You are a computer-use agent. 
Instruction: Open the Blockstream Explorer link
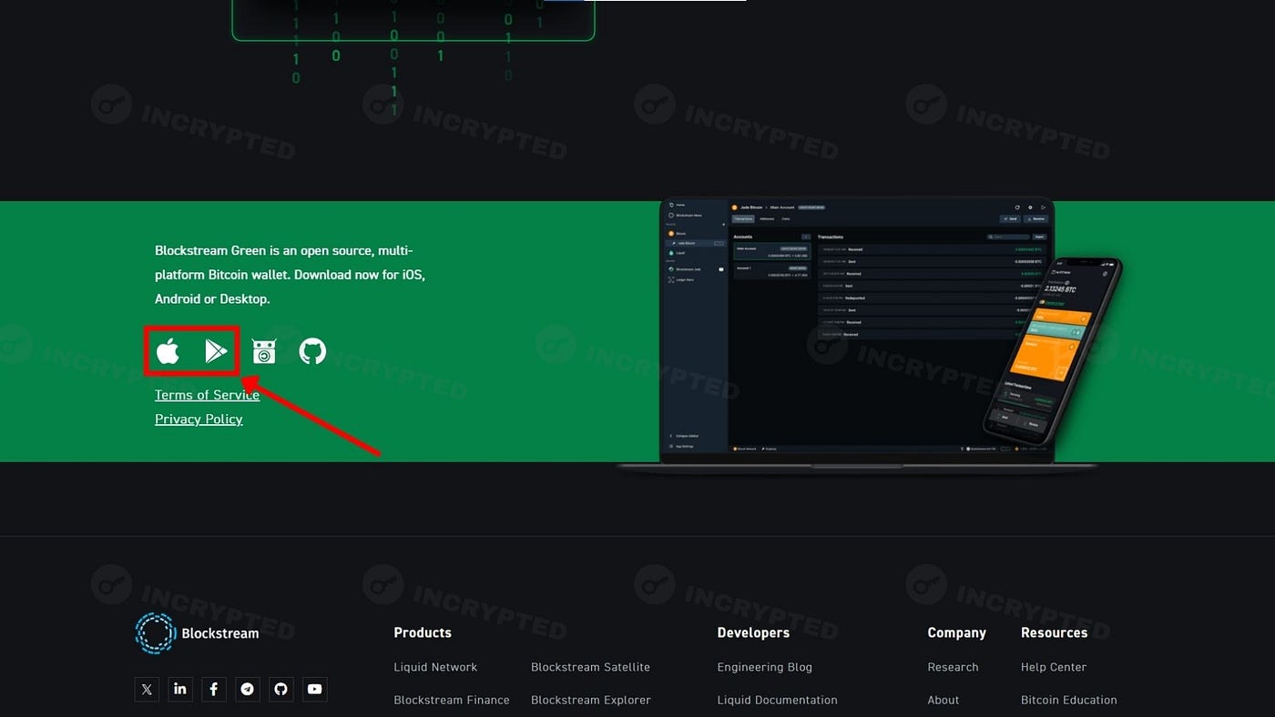pyautogui.click(x=591, y=700)
